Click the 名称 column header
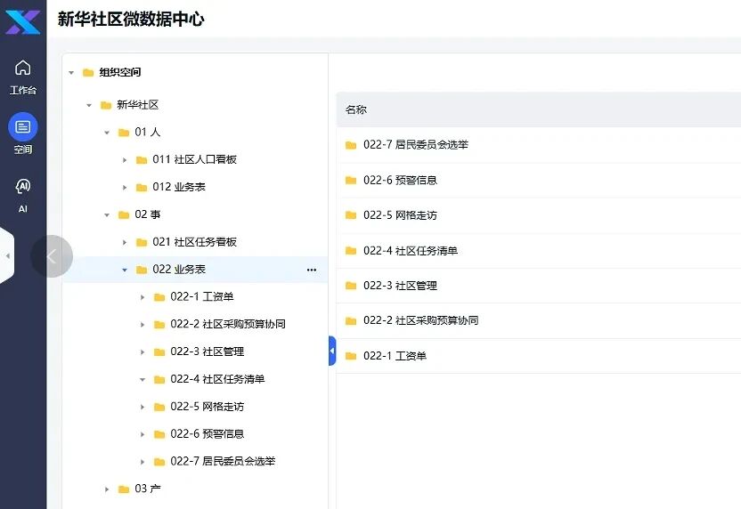The height and width of the screenshot is (509, 741). (356, 110)
